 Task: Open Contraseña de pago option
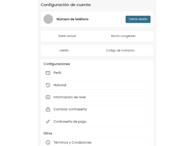click(x=97, y=122)
